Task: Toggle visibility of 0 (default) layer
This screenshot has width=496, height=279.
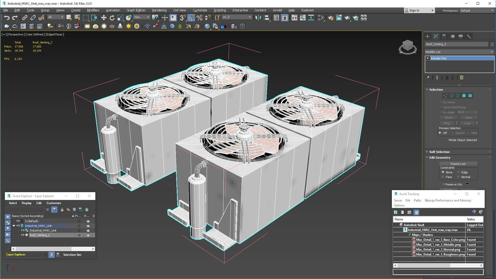Action: pyautogui.click(x=18, y=221)
